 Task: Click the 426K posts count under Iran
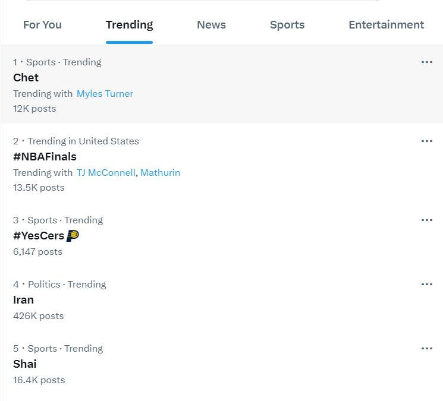(x=38, y=316)
